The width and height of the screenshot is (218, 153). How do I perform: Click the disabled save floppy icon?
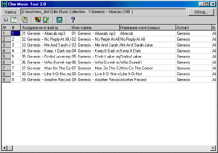5,20
